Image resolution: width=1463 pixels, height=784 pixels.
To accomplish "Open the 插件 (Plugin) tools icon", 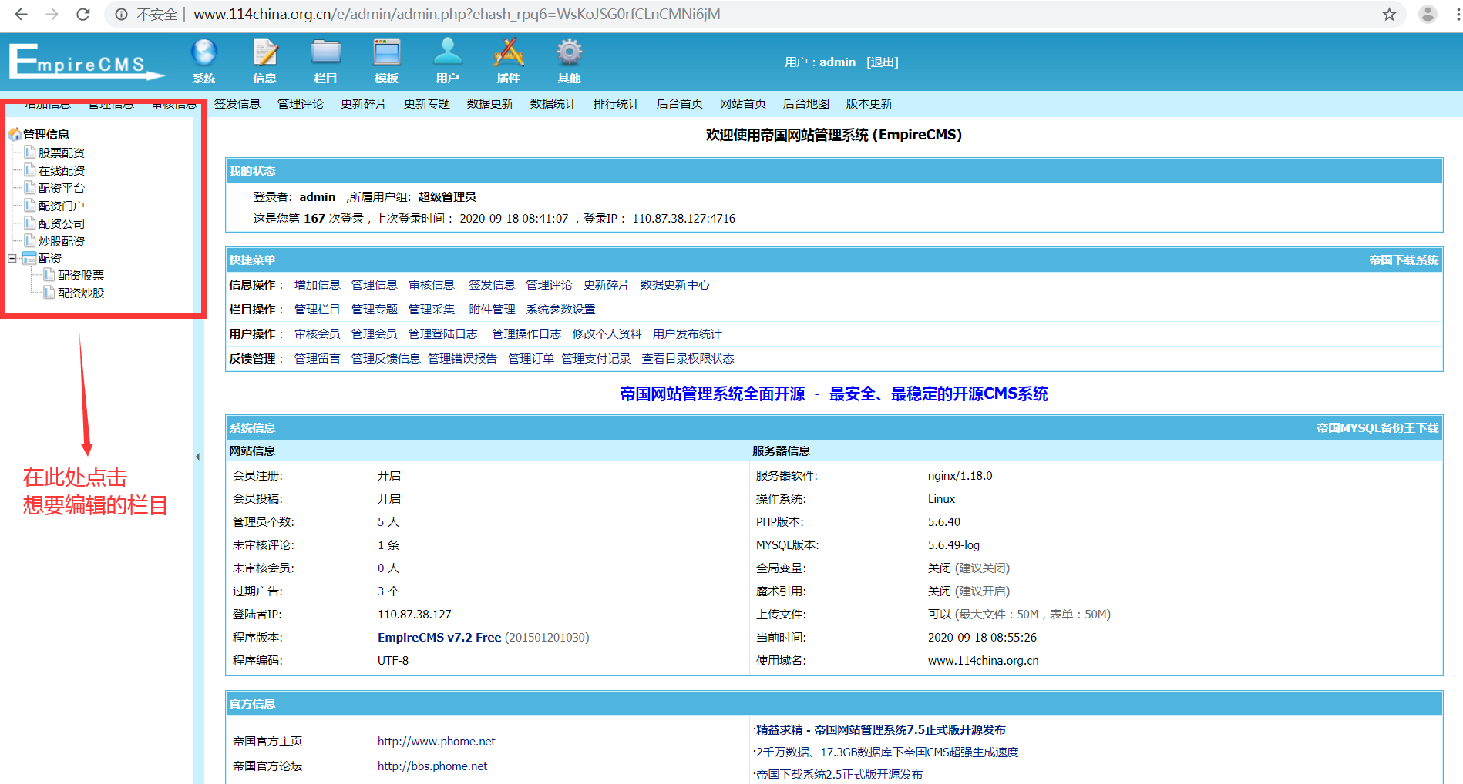I will (508, 61).
